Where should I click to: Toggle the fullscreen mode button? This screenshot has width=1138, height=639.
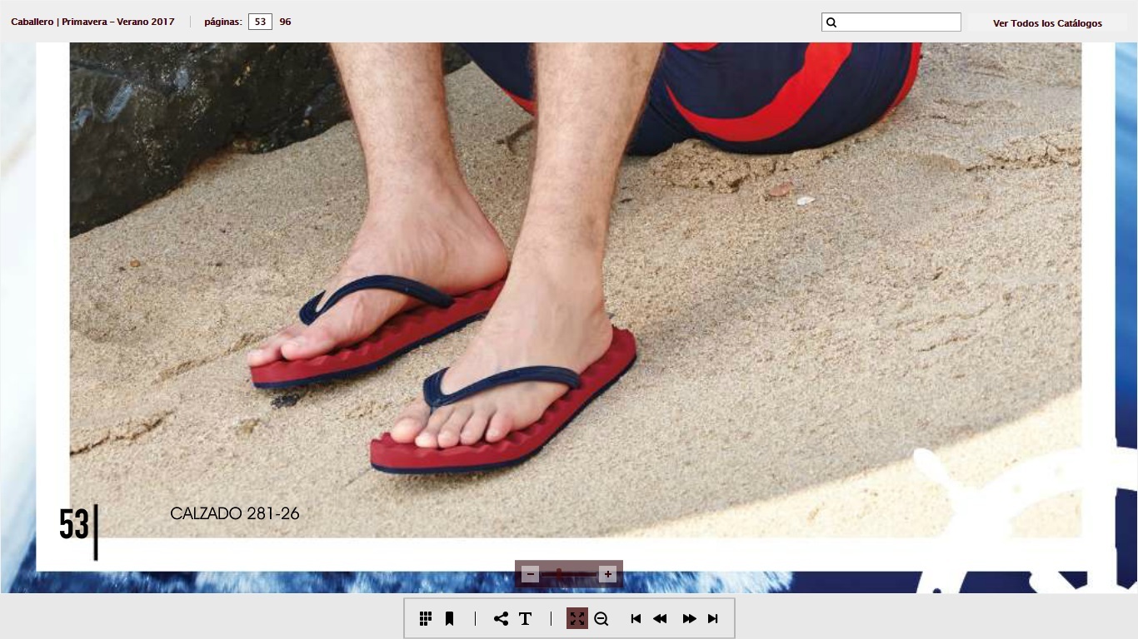576,618
